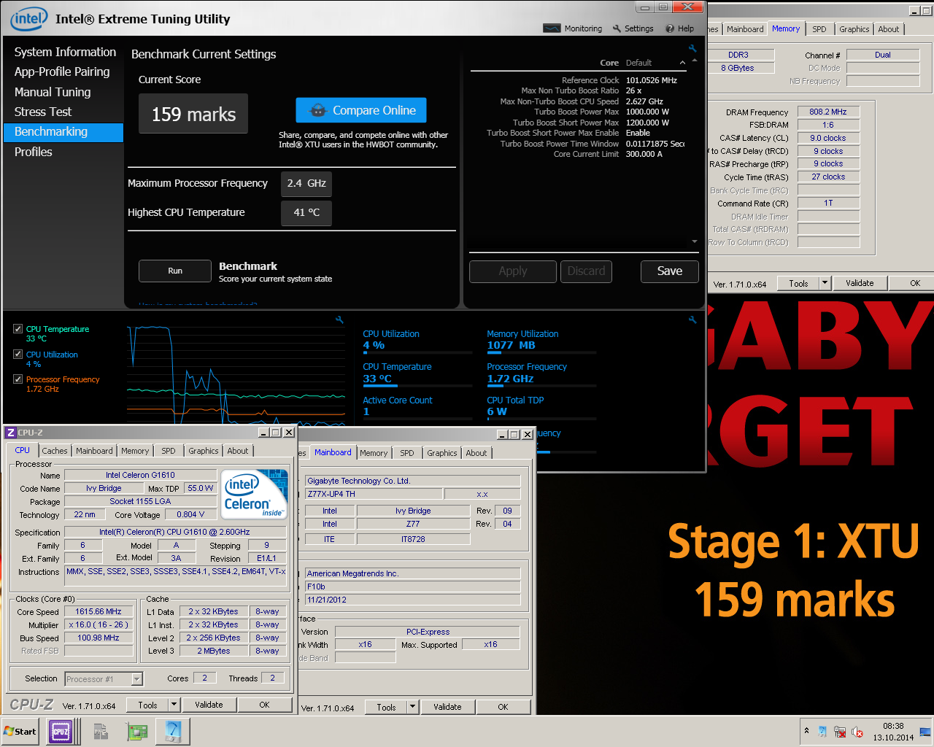Open Profiles section in XTU
This screenshot has height=747, width=934.
pos(34,152)
